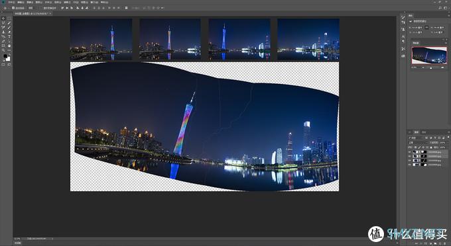This screenshot has width=451, height=246.
Task: Open the search icon at top right
Action: pyautogui.click(x=440, y=8)
